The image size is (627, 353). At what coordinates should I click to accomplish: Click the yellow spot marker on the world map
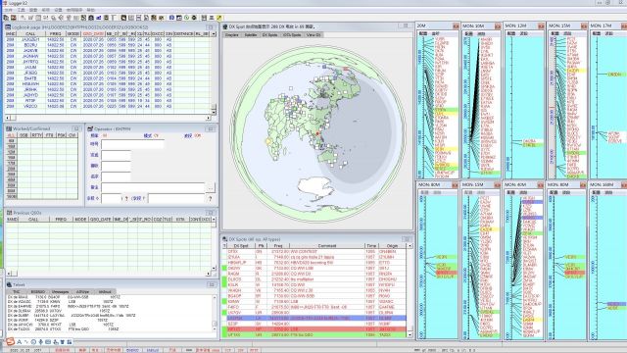coord(268,141)
